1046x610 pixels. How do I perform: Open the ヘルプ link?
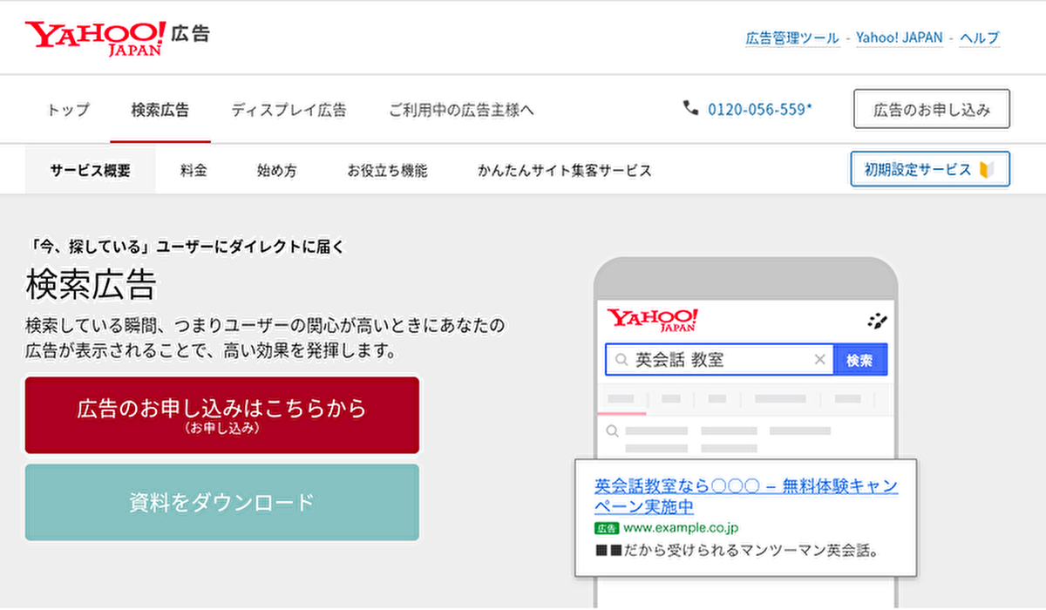[x=980, y=38]
